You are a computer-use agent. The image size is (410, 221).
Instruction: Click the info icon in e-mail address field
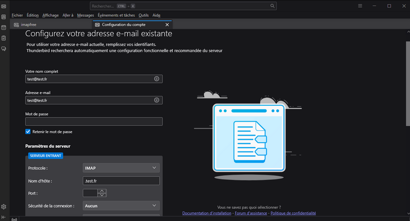coord(157,100)
